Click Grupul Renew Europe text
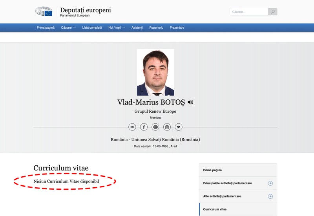This screenshot has width=314, height=216. 155,112
